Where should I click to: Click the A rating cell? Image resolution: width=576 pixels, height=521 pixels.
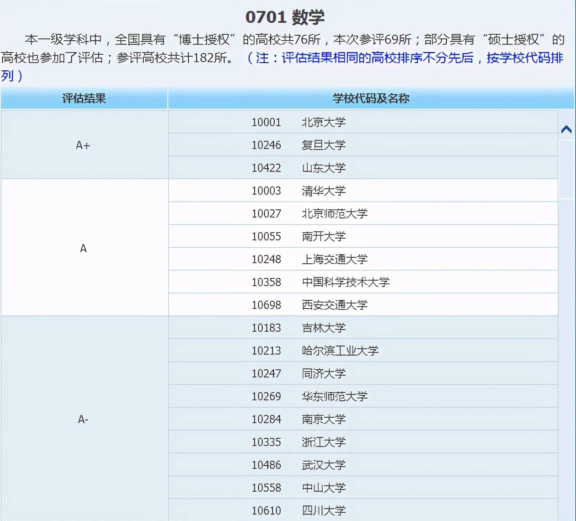coord(85,248)
